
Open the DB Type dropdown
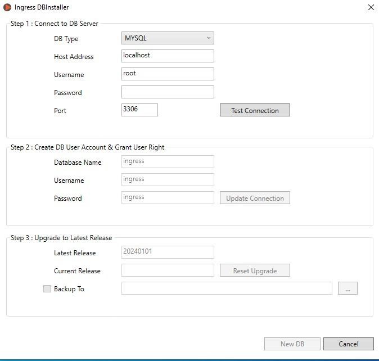[x=168, y=38]
